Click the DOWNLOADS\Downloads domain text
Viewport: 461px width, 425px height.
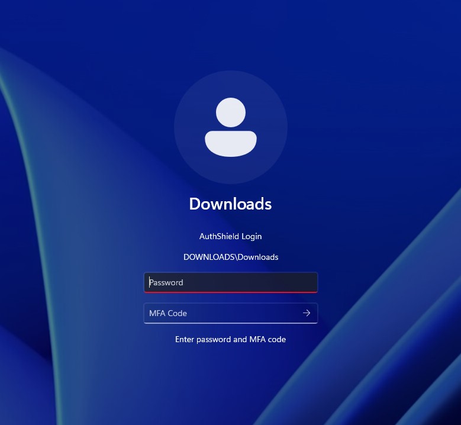[231, 257]
